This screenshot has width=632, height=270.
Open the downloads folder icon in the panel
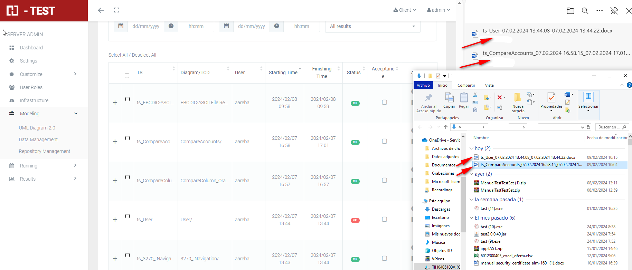click(x=570, y=11)
